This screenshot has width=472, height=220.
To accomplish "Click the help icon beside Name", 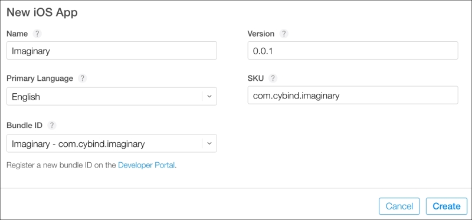I will pyautogui.click(x=37, y=34).
